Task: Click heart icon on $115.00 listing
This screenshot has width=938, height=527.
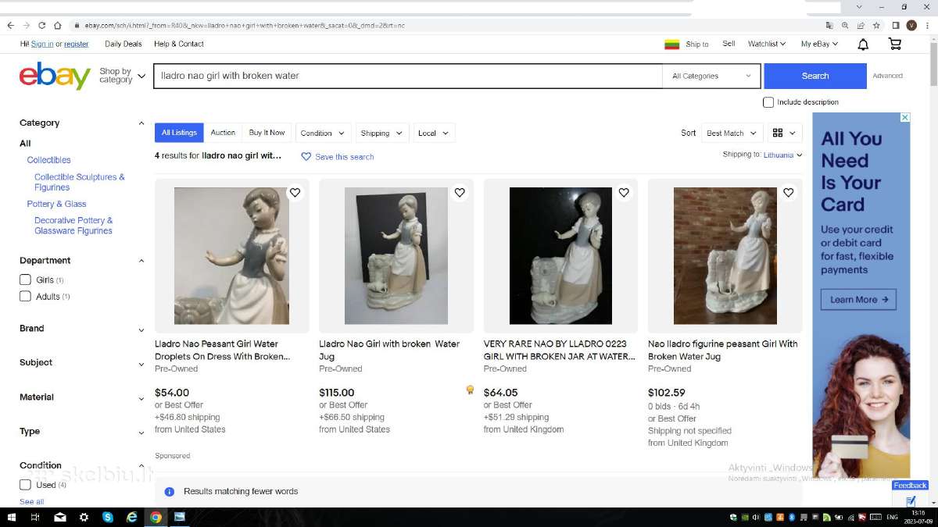Action: coord(460,192)
